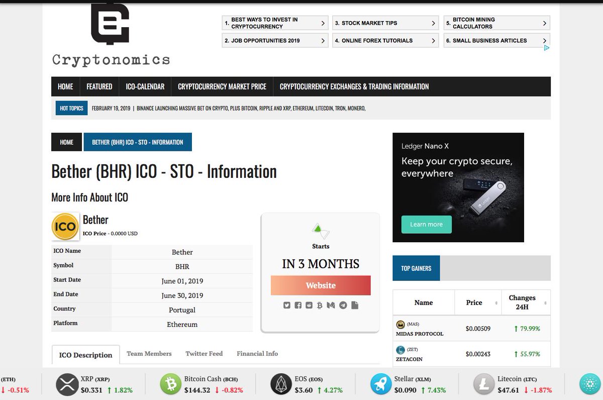Click the EOS coin icon
The height and width of the screenshot is (400, 603).
tap(281, 385)
